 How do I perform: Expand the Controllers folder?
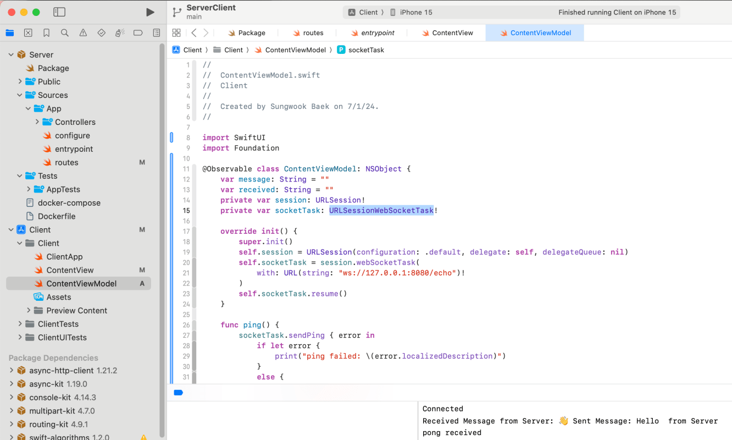[37, 122]
